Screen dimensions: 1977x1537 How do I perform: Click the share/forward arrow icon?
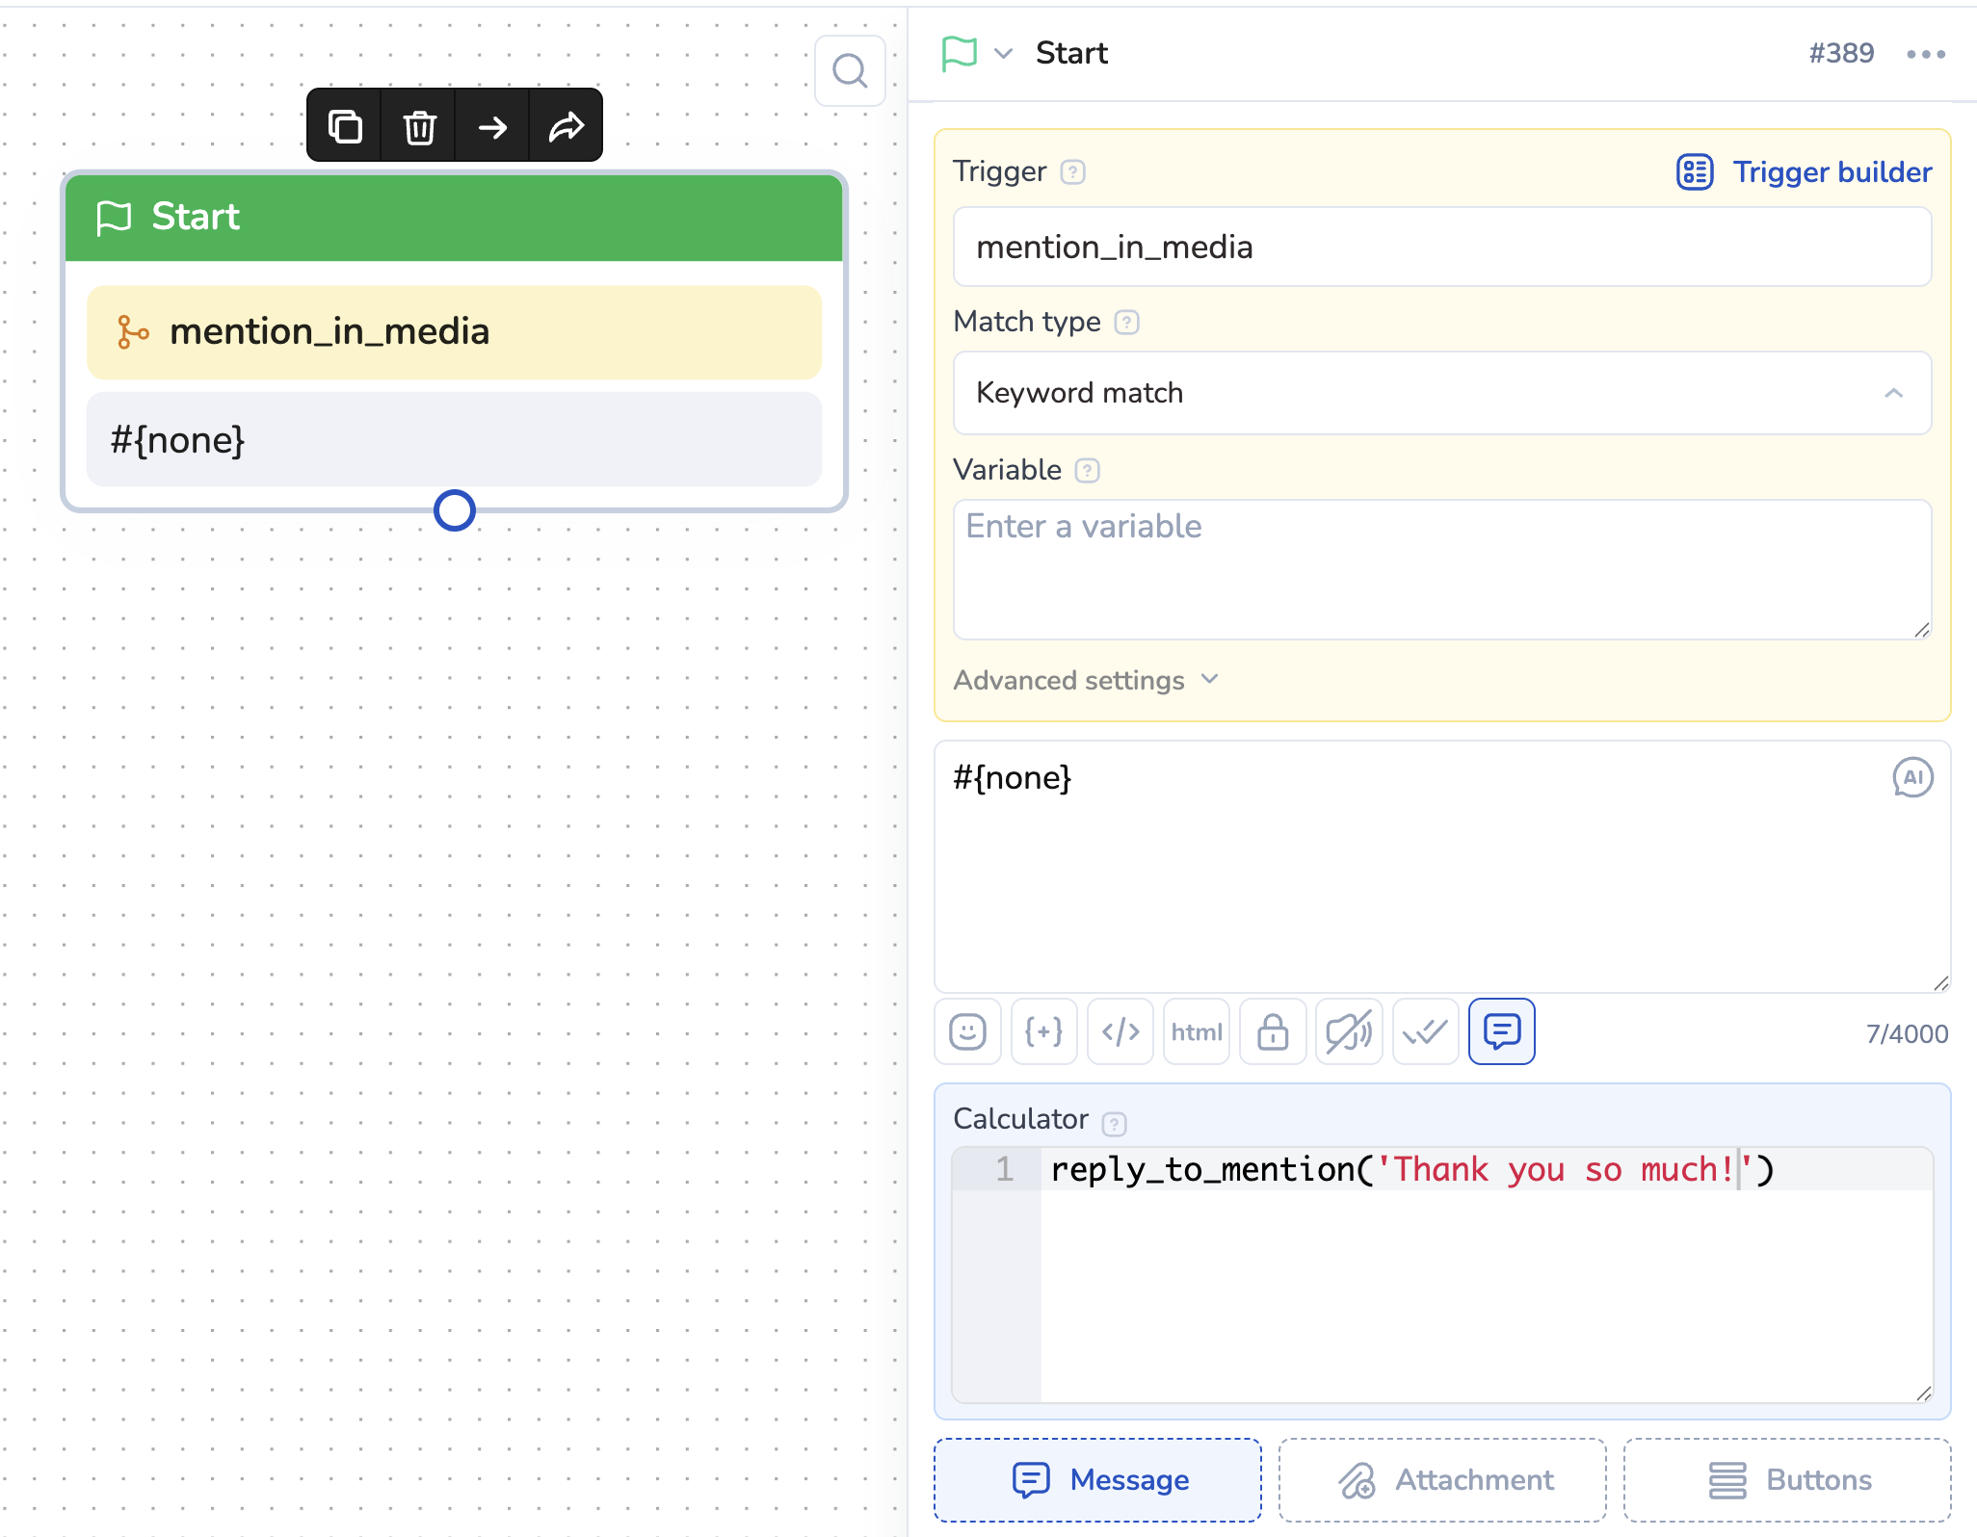pyautogui.click(x=567, y=126)
